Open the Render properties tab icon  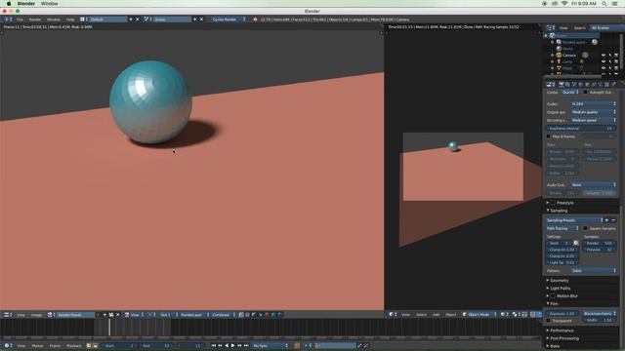562,85
